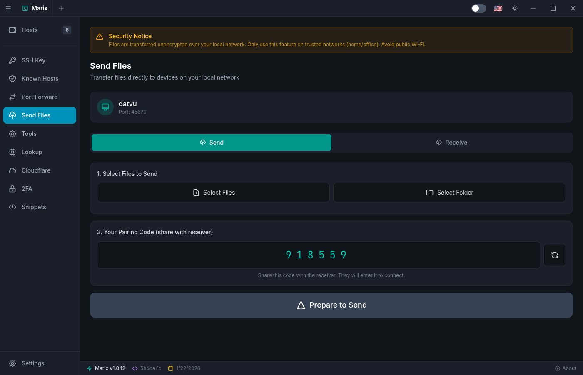Switch to the Receive tab

(451, 142)
